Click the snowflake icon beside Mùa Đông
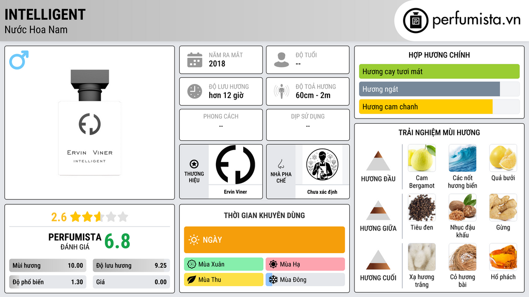529x297 pixels. [273, 279]
